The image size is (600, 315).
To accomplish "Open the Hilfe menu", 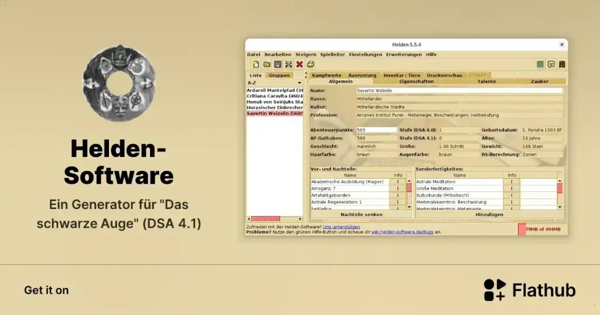I will [431, 54].
